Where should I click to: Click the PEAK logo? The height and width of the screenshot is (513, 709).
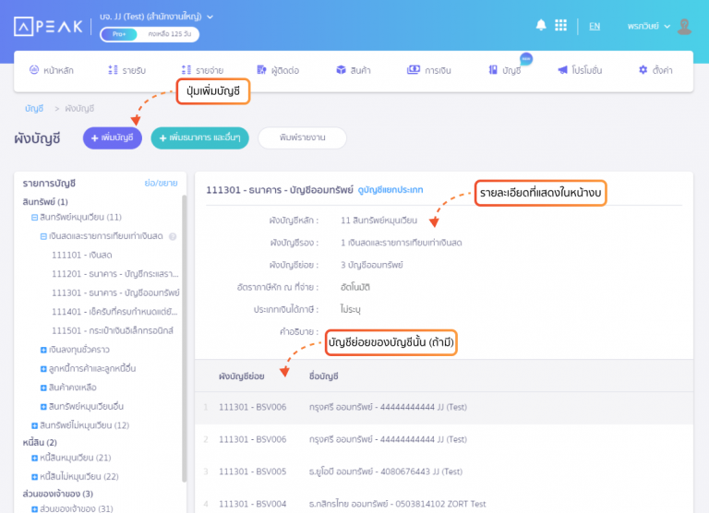pos(48,26)
